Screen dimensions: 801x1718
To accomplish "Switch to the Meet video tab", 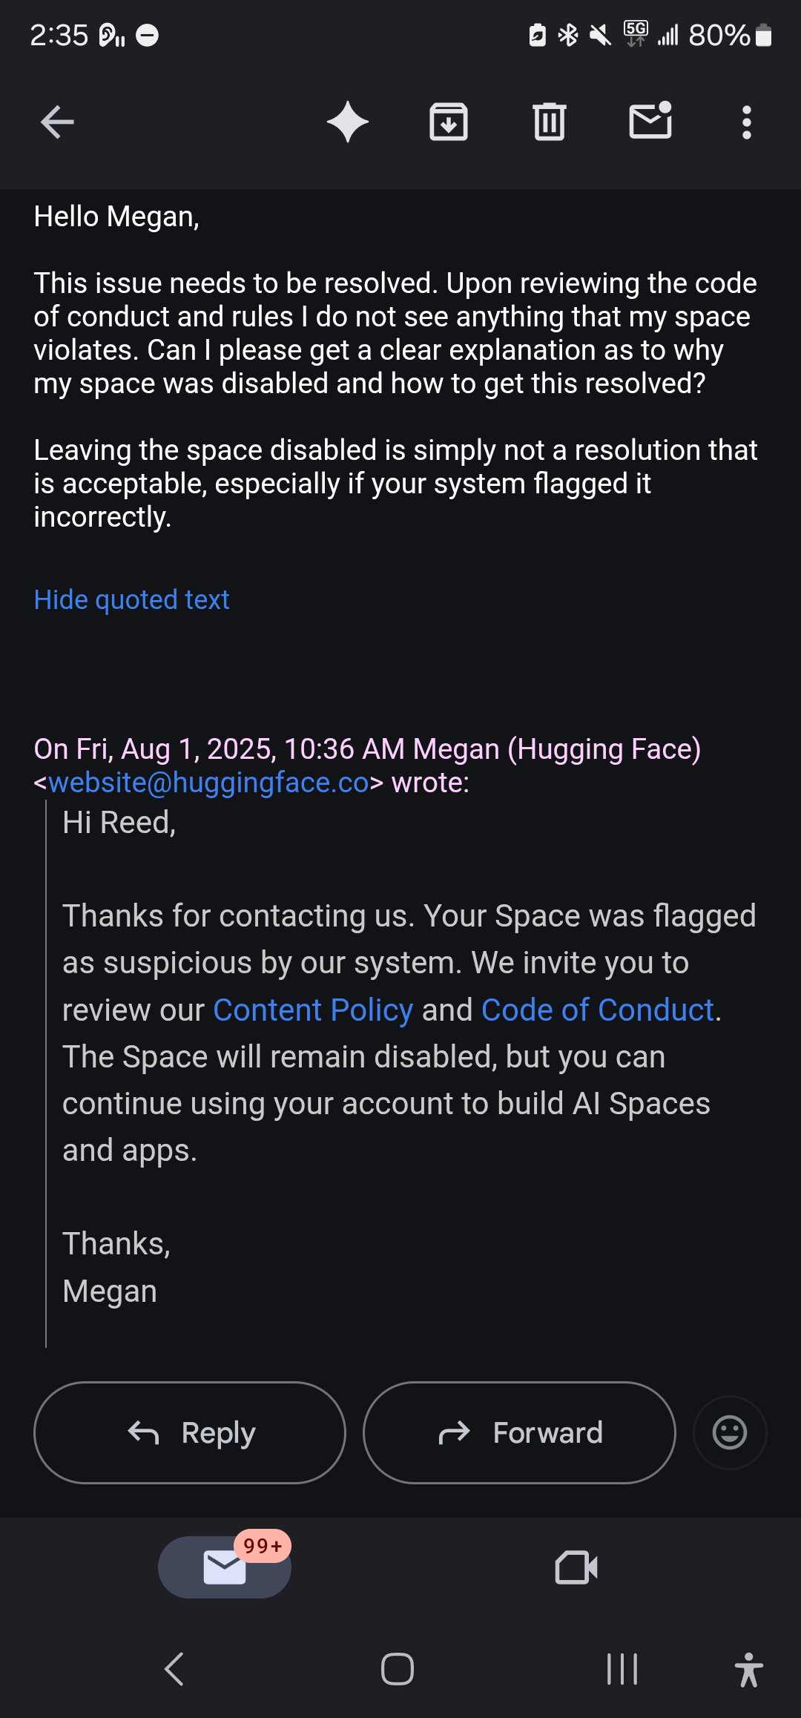I will 576,1567.
